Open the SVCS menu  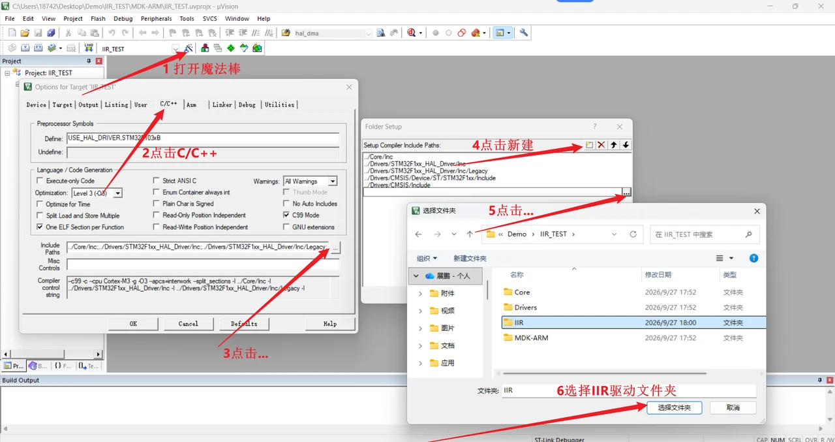click(209, 19)
